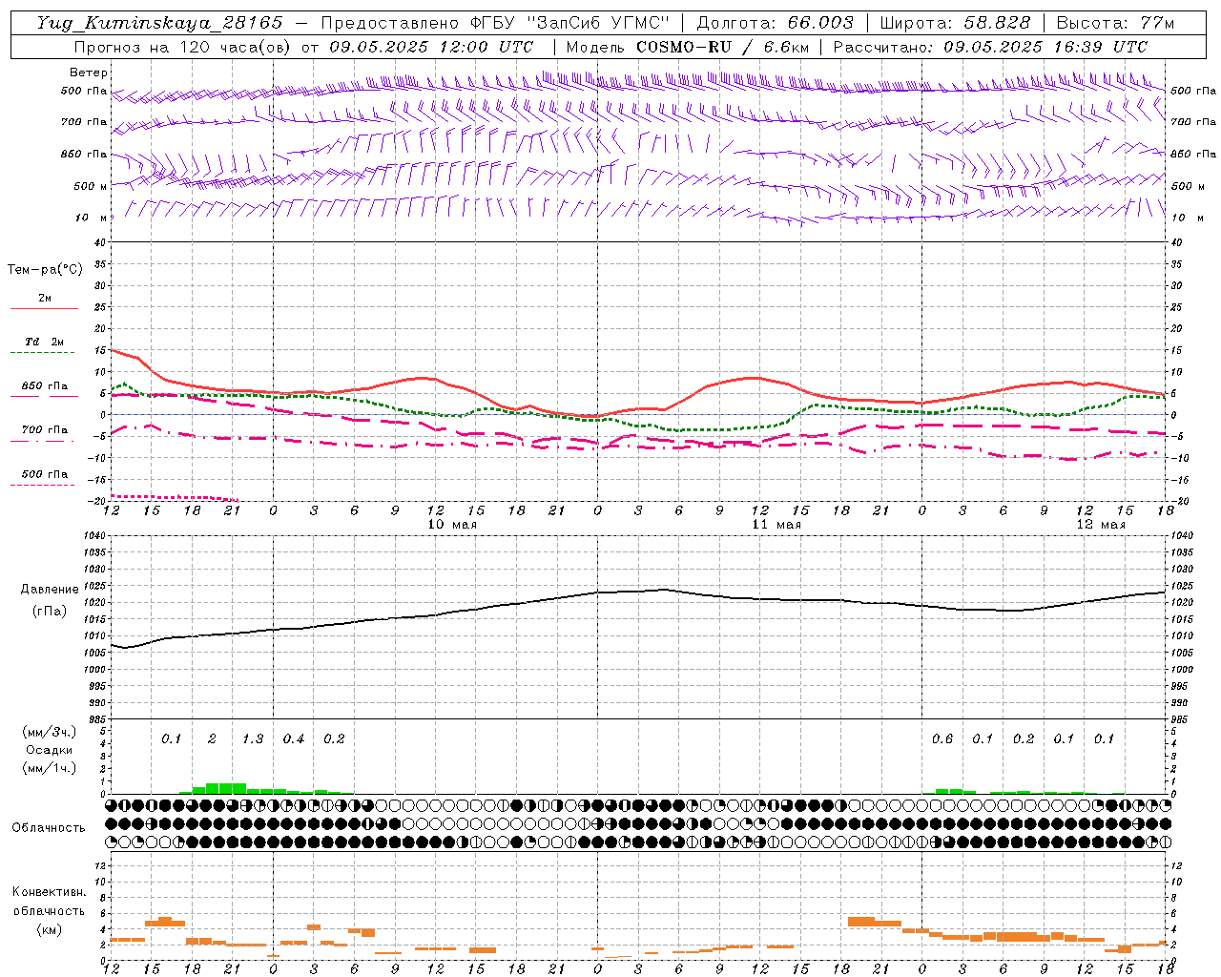Click the '11 мая' date marker
Image resolution: width=1221 pixels, height=977 pixels.
[776, 525]
